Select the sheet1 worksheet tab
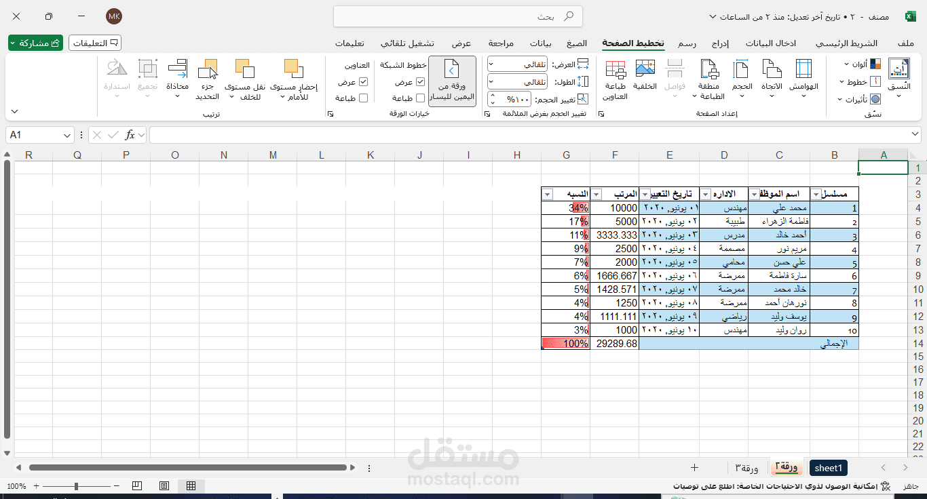Image resolution: width=927 pixels, height=499 pixels. point(829,468)
